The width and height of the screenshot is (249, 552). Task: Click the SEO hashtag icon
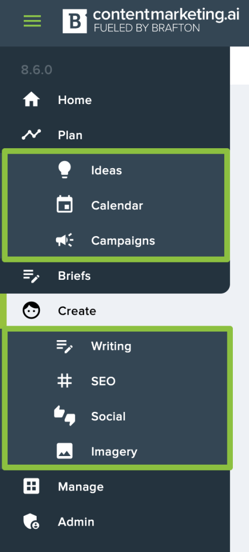(x=65, y=381)
